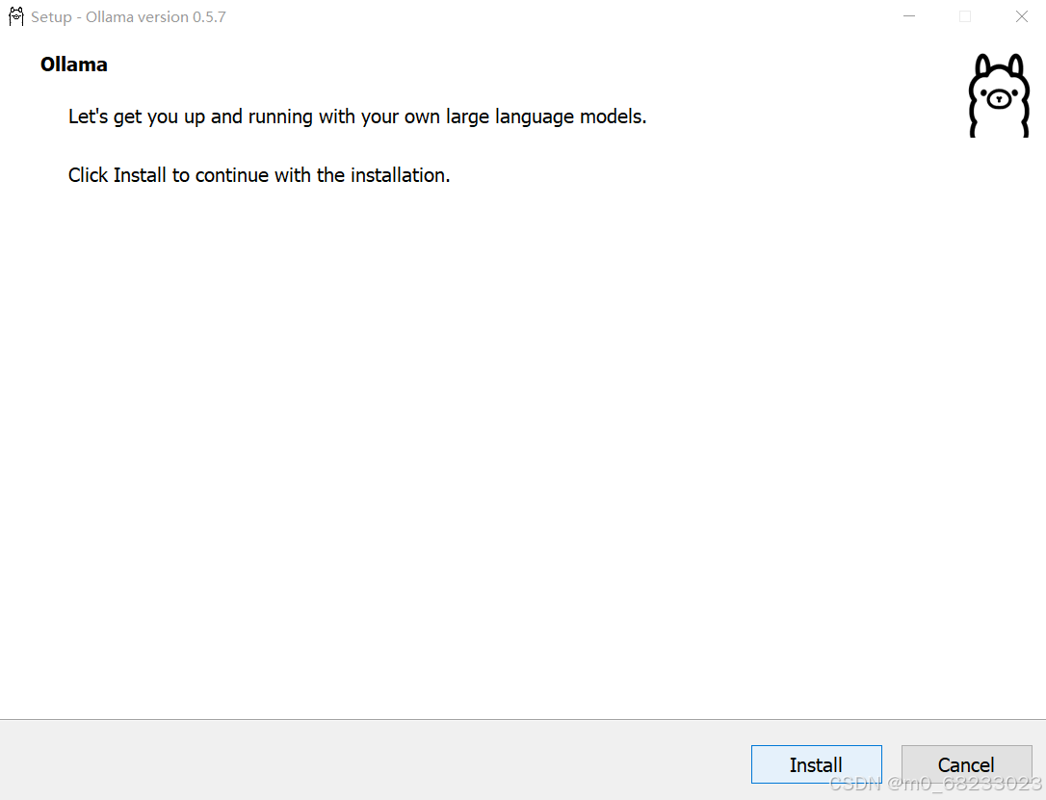Close the Setup window
This screenshot has width=1046, height=800.
[x=1021, y=16]
